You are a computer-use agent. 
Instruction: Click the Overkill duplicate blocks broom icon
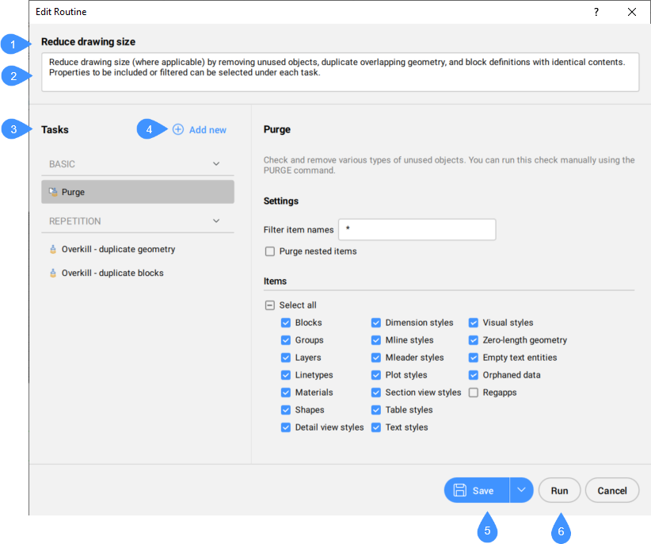(52, 273)
